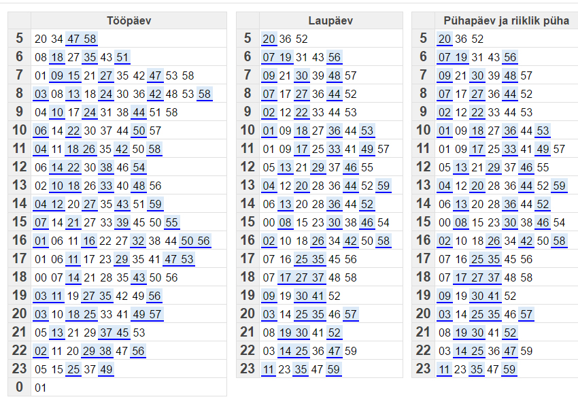578x408 pixels.
Task: Select the 12:54 time under Tööpäev
Action: click(139, 167)
